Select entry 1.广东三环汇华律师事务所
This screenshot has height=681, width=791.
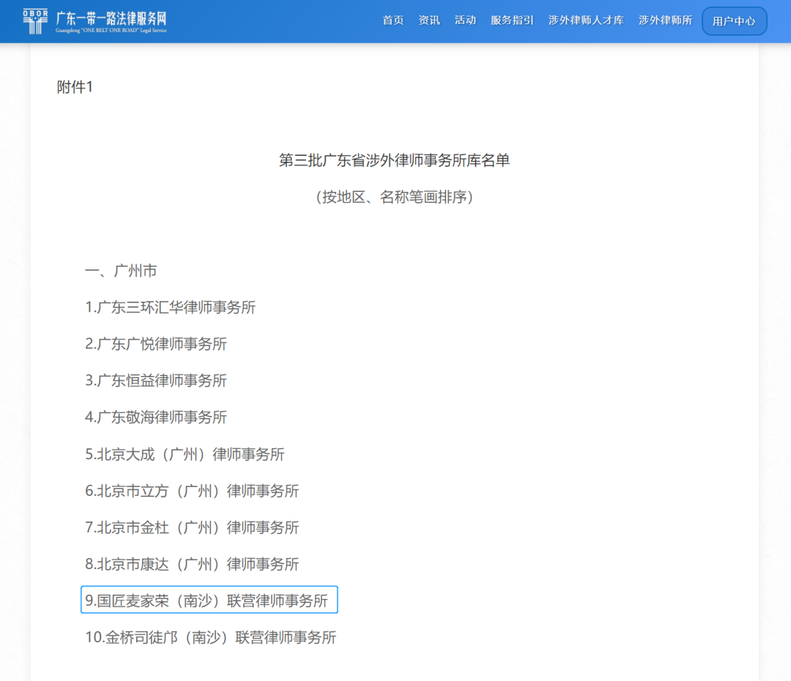[171, 308]
